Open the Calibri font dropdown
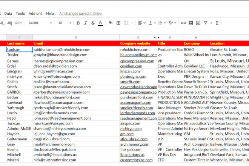 pos(40,23)
